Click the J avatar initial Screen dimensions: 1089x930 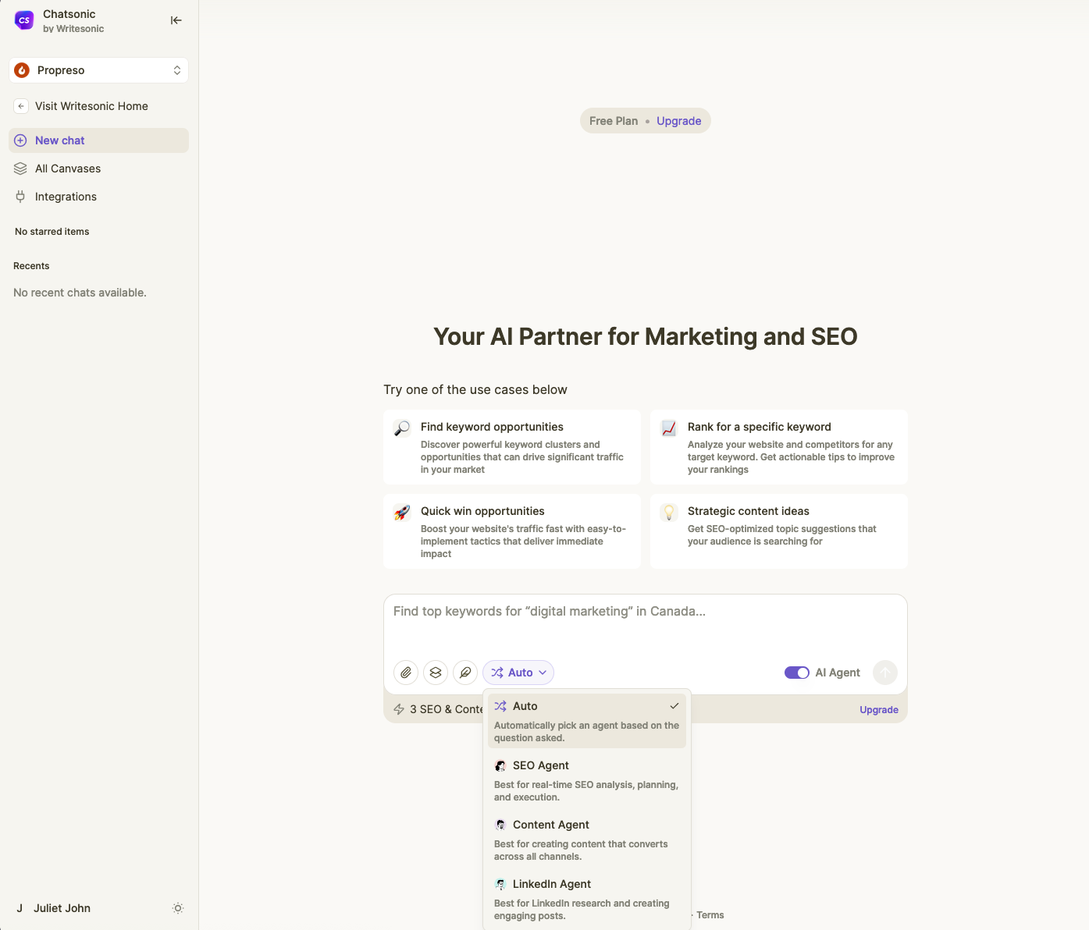tap(20, 908)
